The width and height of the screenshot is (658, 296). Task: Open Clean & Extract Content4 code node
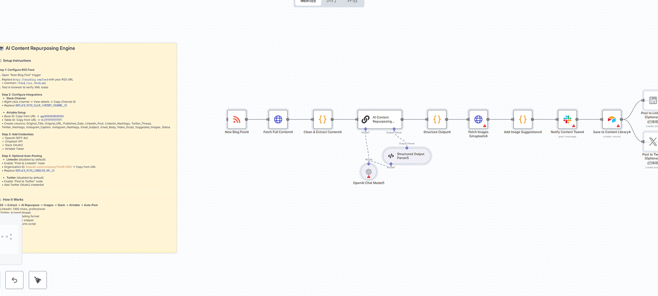tap(322, 119)
